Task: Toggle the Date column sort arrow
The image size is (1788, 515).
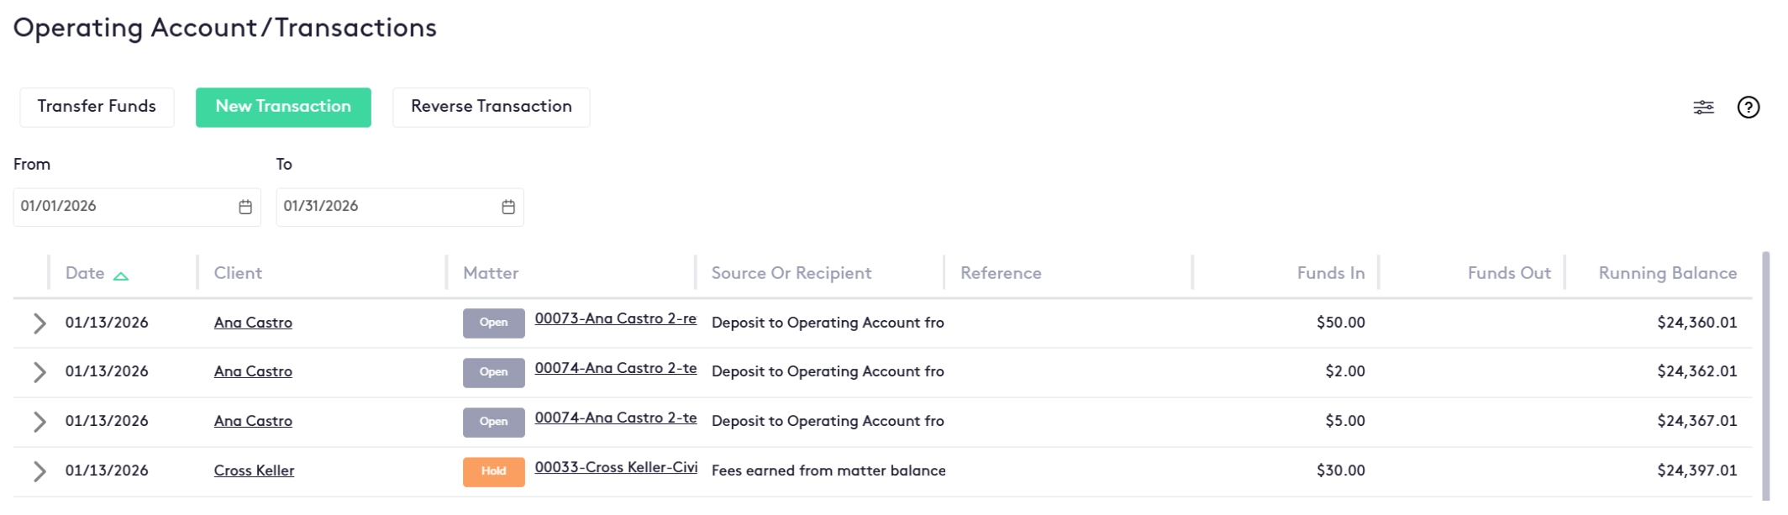Action: coord(121,276)
